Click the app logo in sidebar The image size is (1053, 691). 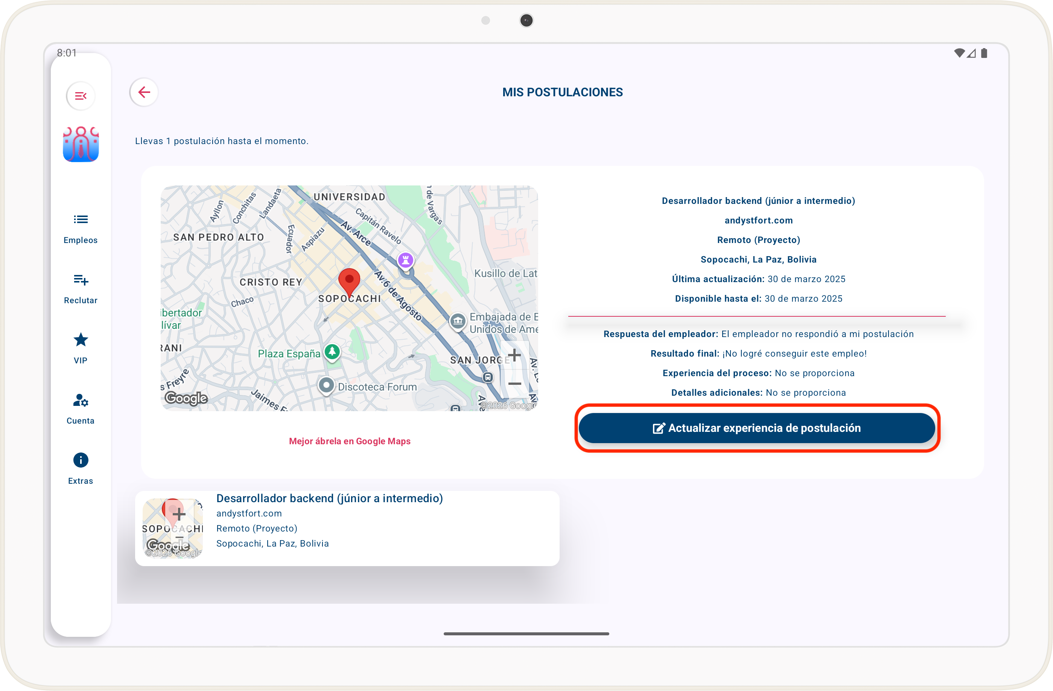[81, 144]
